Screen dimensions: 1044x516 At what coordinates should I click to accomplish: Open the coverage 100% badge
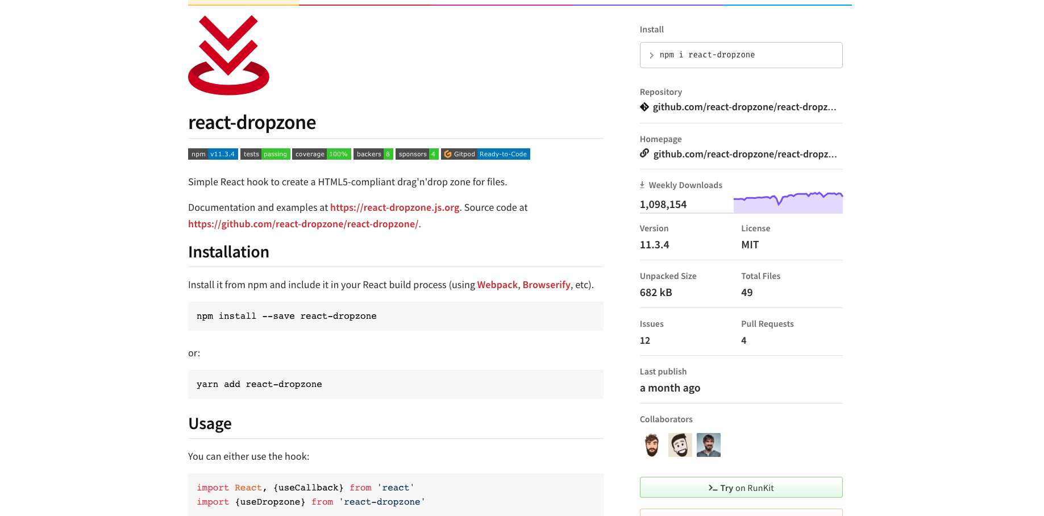pyautogui.click(x=322, y=154)
